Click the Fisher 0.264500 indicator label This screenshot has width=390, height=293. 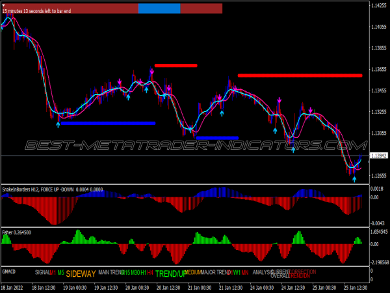(17, 232)
